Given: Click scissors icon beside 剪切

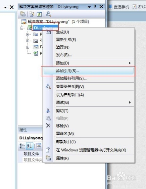Looking at the screenshot, I should tap(48, 110).
